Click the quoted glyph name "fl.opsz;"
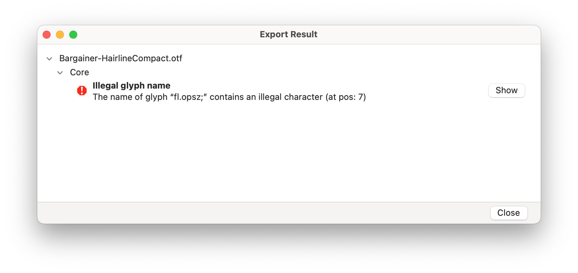The image size is (578, 273). pos(188,97)
